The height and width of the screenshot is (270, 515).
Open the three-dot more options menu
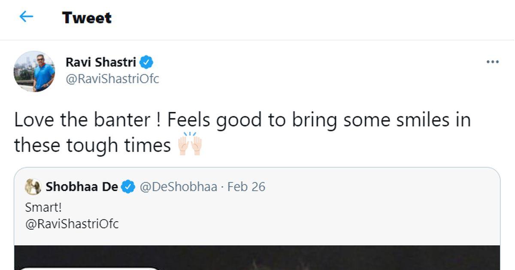click(x=492, y=62)
